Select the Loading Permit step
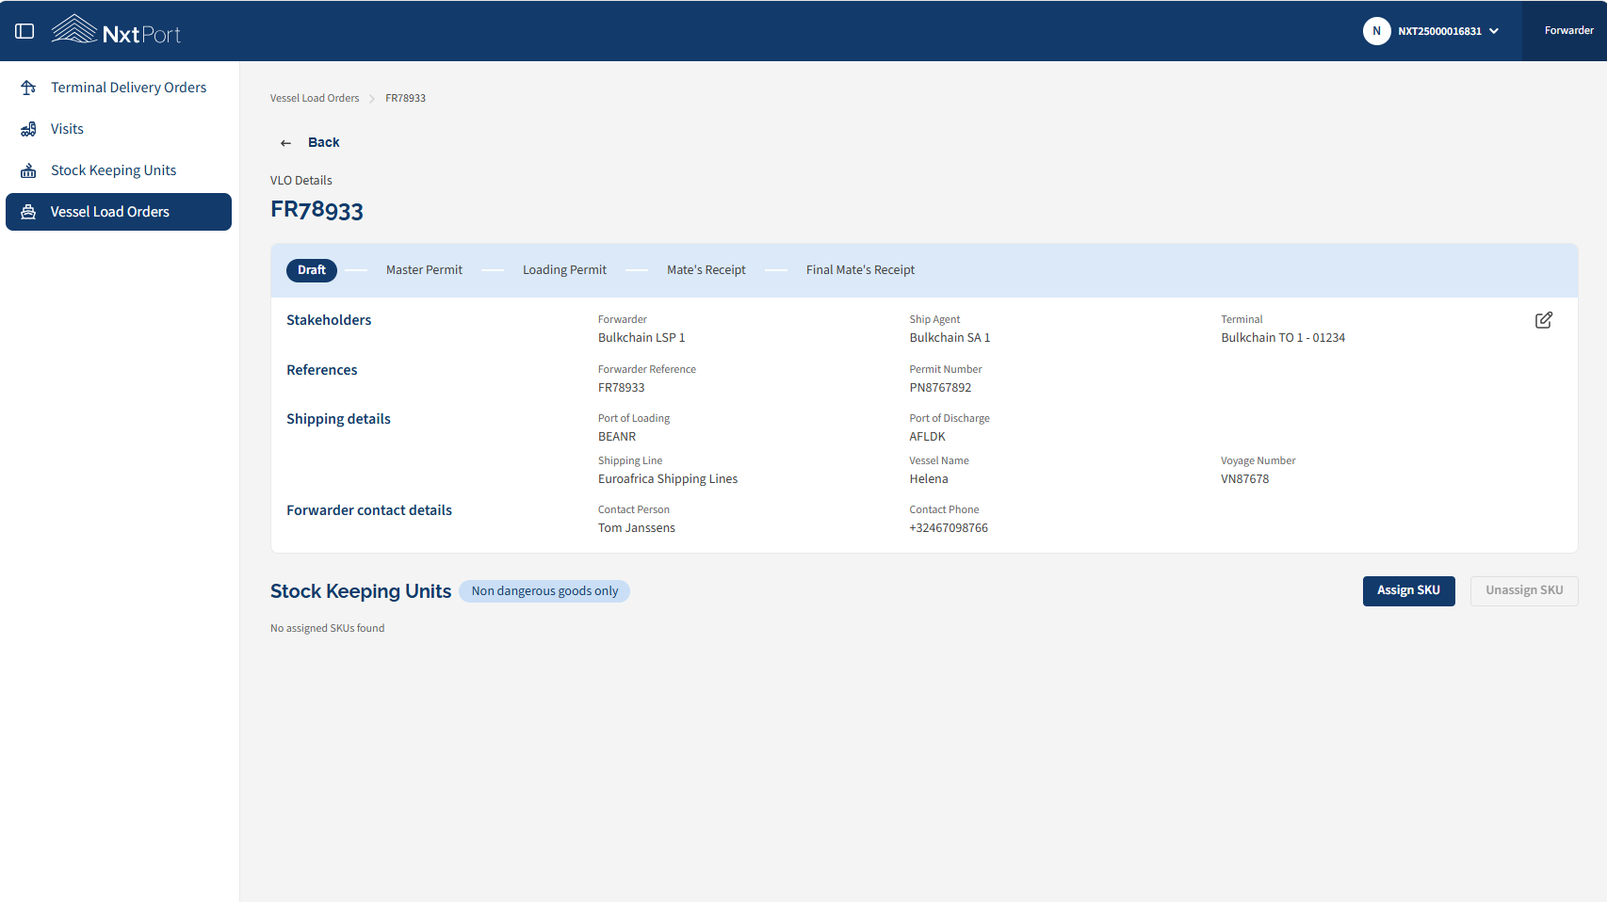The height and width of the screenshot is (902, 1607). pos(564,270)
